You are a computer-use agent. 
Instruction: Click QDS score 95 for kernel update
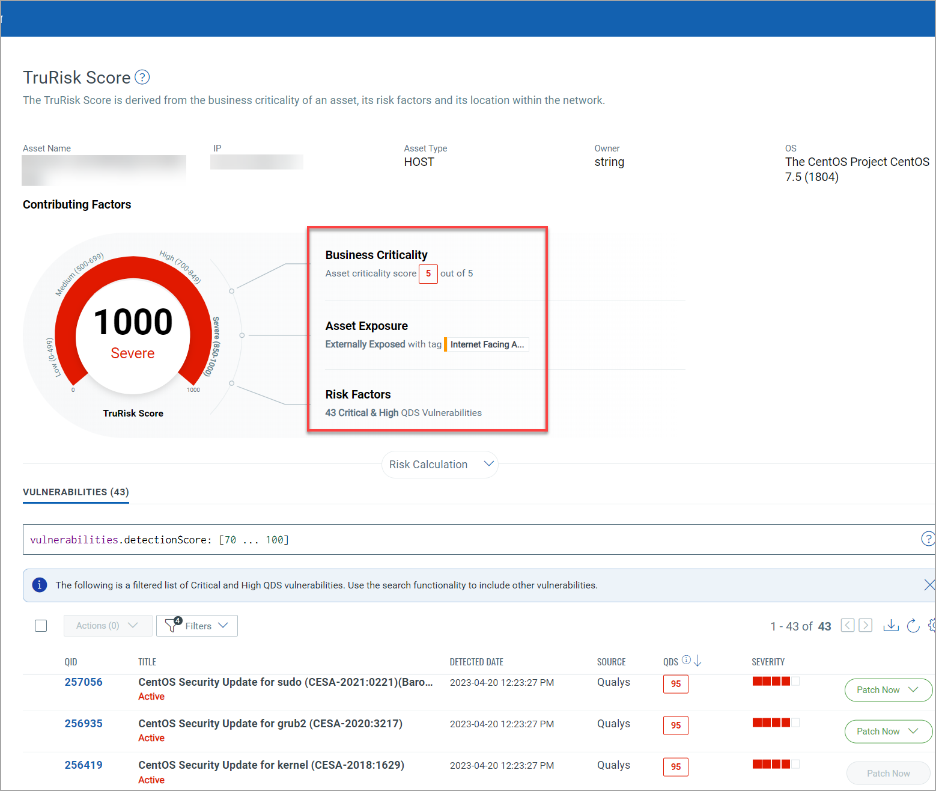[676, 767]
